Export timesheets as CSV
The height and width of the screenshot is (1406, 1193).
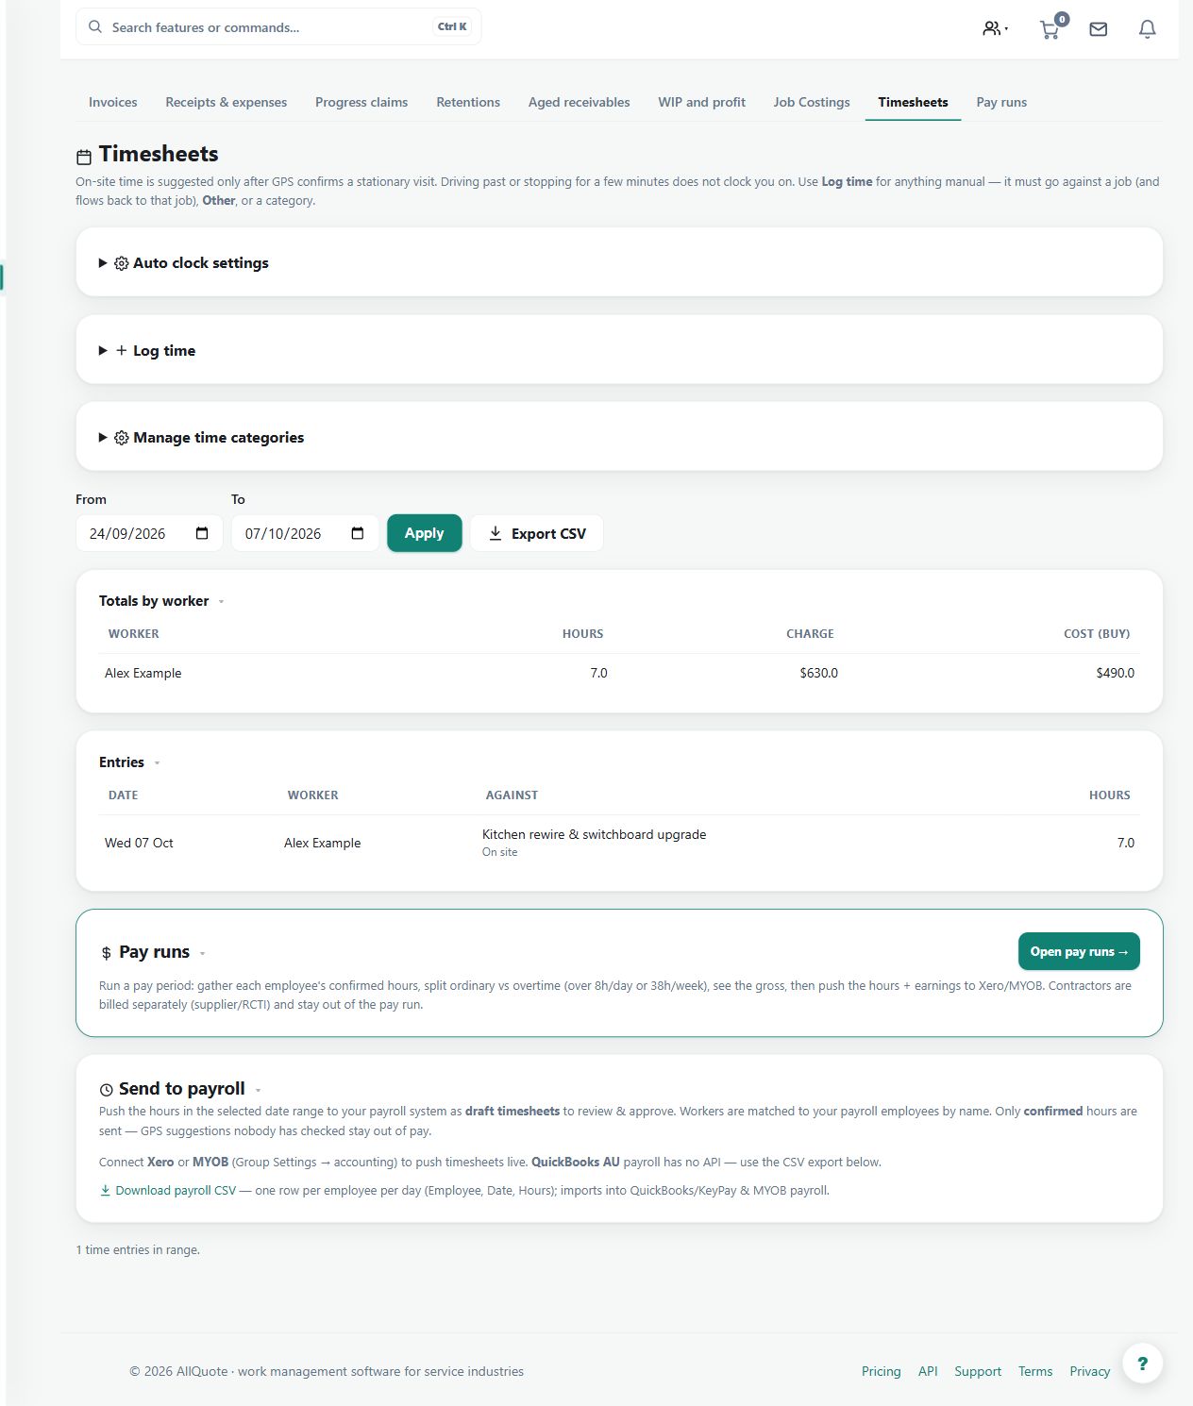click(537, 533)
